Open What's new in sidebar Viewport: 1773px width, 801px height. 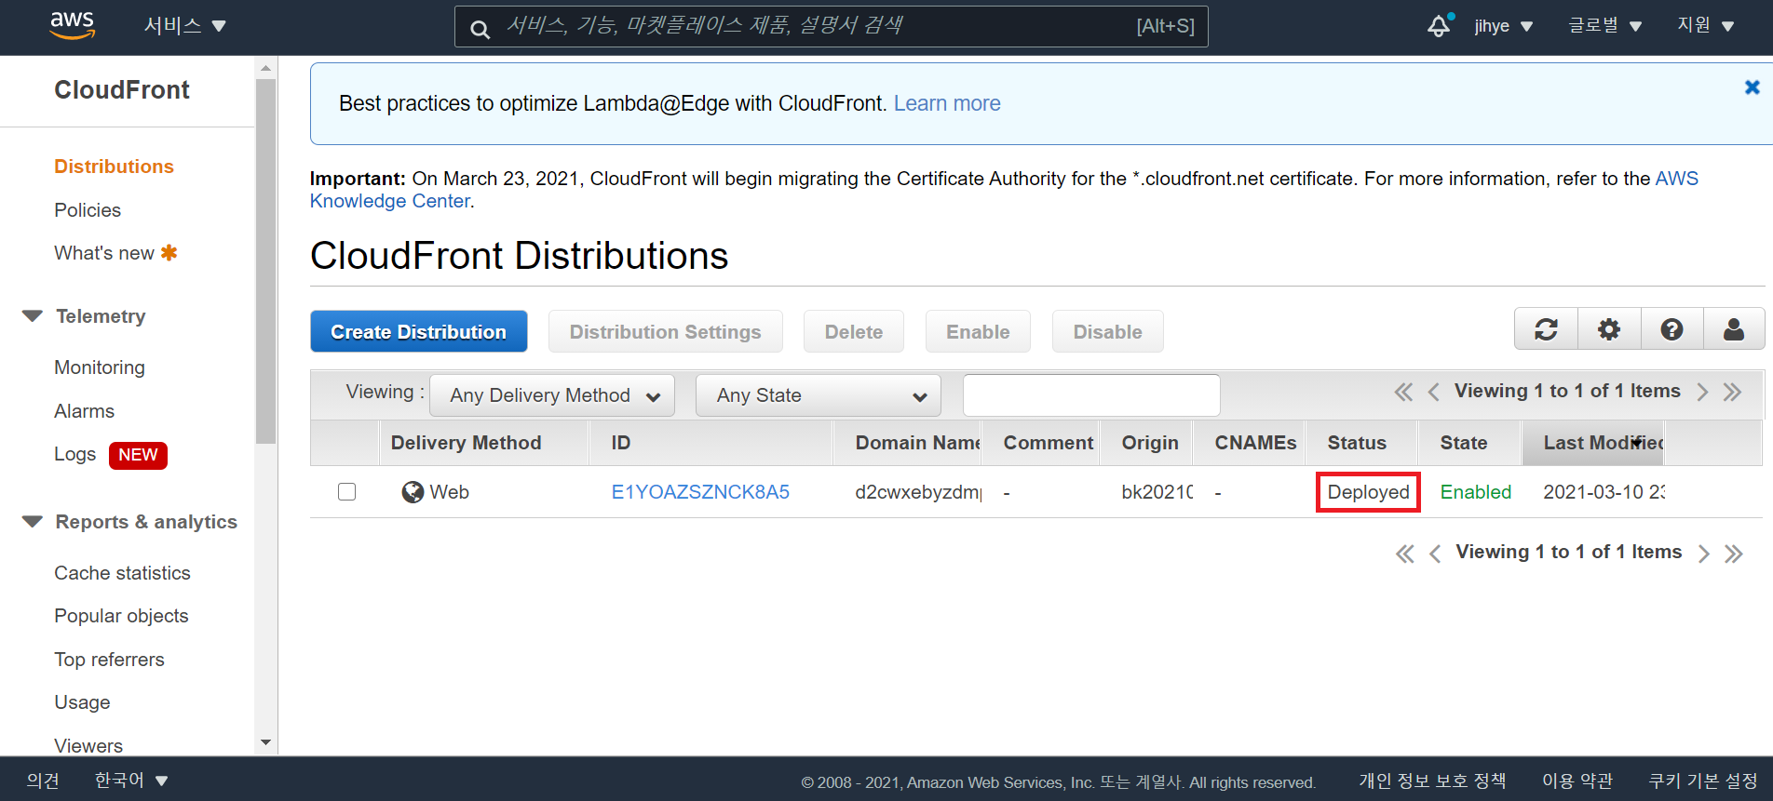tap(104, 253)
